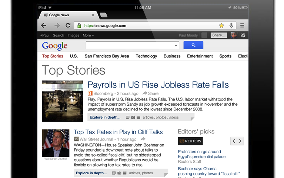Show previous Editors' picks source
The image size is (284, 178).
click(234, 141)
